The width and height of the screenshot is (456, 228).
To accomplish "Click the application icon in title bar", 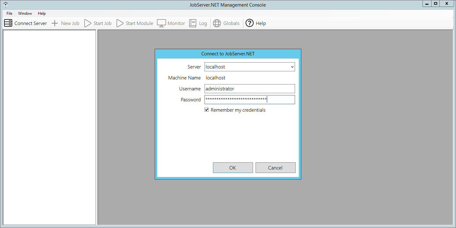I will 5,4.
